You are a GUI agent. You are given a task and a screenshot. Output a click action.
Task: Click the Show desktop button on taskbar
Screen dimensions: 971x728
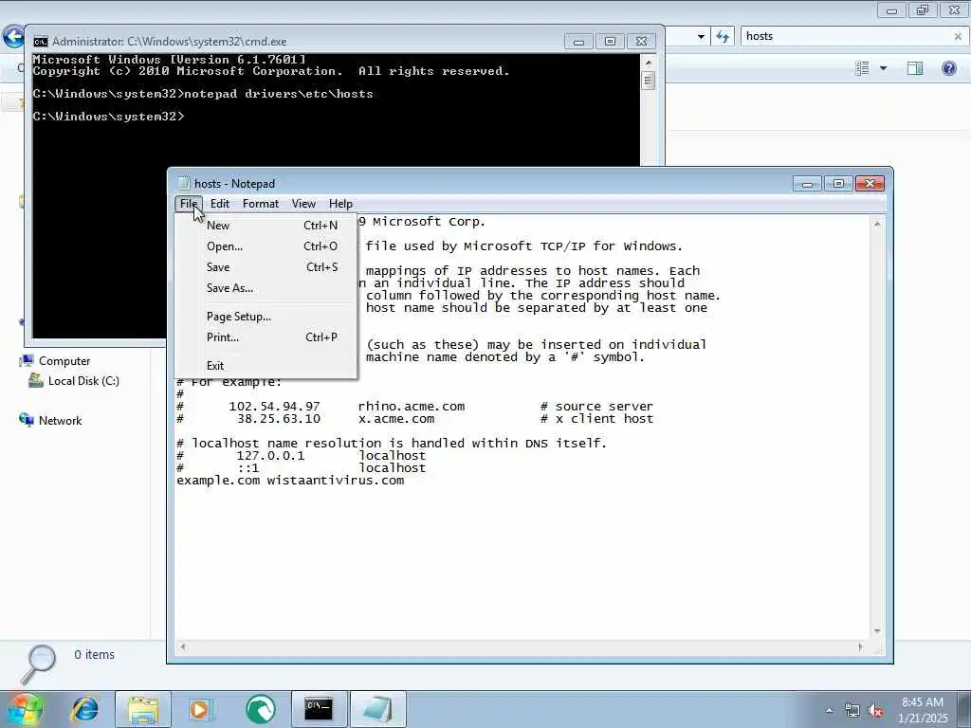point(964,709)
